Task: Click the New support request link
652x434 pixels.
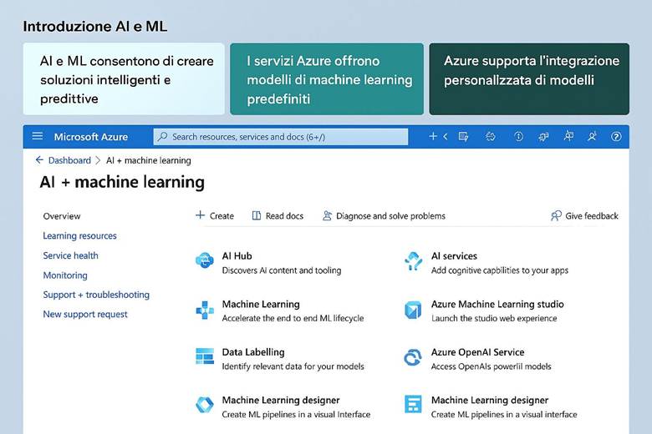Action: pos(85,315)
